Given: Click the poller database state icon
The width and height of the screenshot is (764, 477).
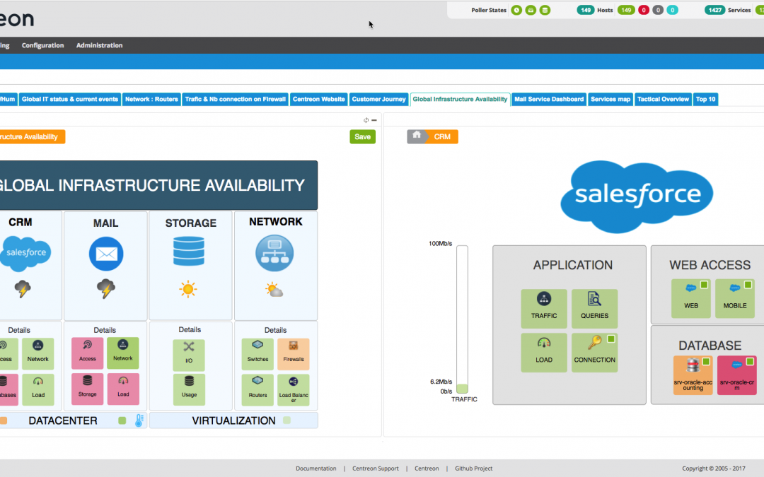Looking at the screenshot, I should 545,10.
